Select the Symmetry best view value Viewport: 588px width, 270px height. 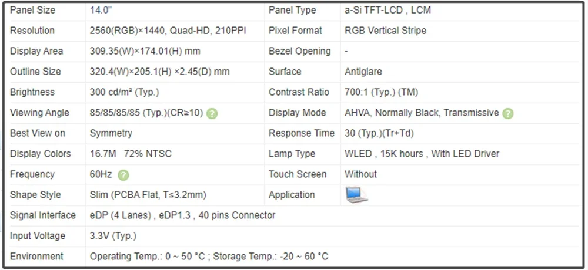tap(111, 133)
